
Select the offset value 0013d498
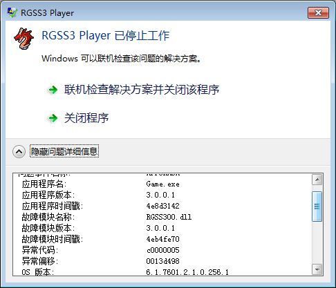(162, 261)
